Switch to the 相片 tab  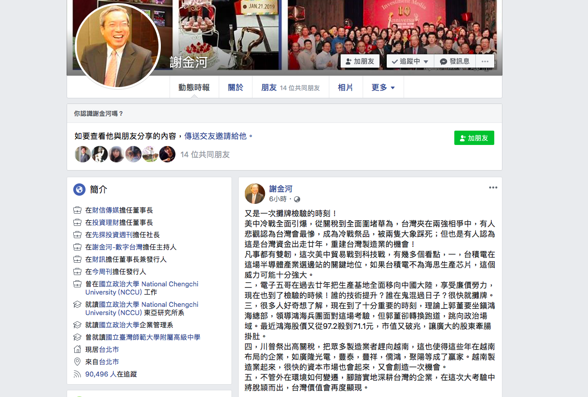346,87
